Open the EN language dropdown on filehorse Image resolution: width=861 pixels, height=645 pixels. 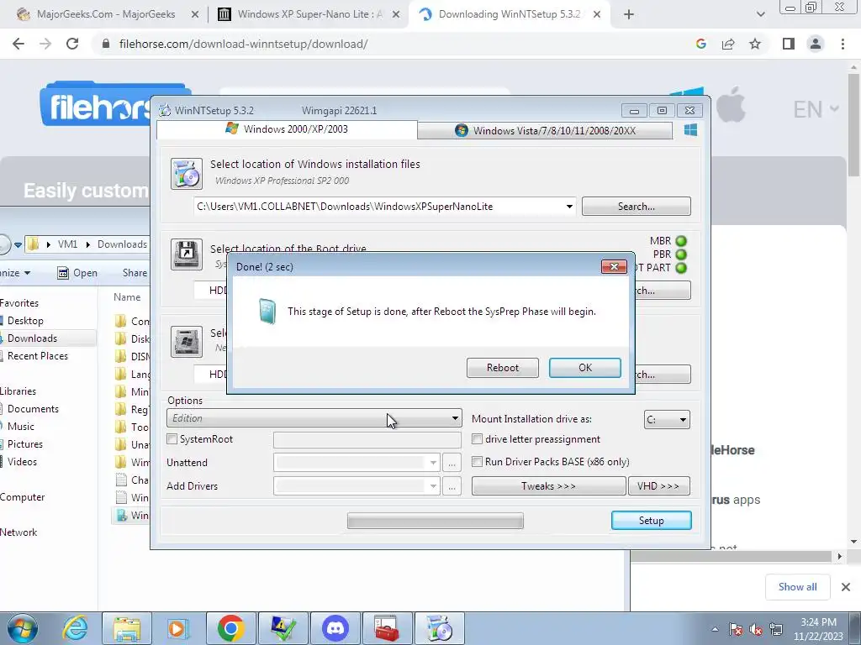(x=816, y=109)
